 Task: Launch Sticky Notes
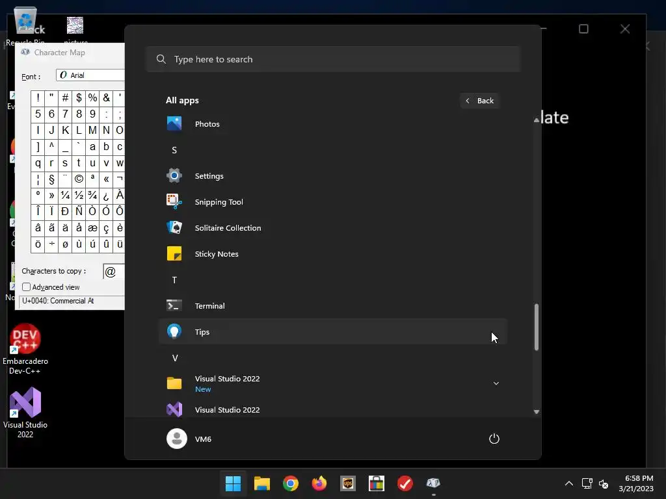click(x=332, y=254)
